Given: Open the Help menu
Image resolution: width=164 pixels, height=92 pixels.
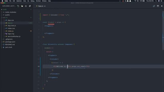Looking at the screenshot, I should click(x=49, y=1).
